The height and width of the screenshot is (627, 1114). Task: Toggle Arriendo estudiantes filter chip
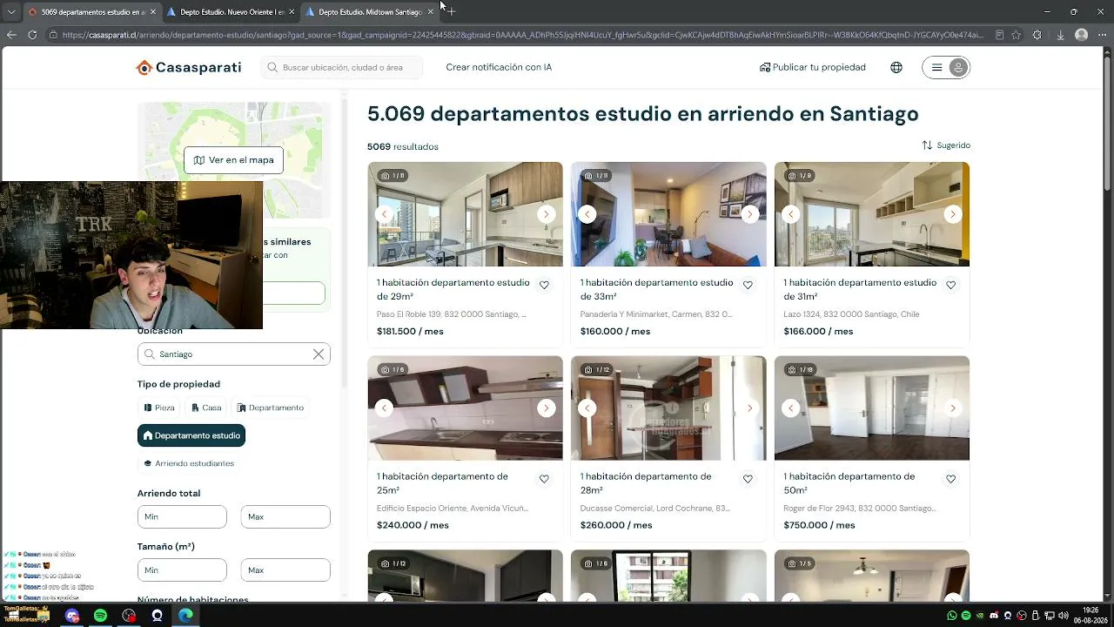click(x=188, y=463)
